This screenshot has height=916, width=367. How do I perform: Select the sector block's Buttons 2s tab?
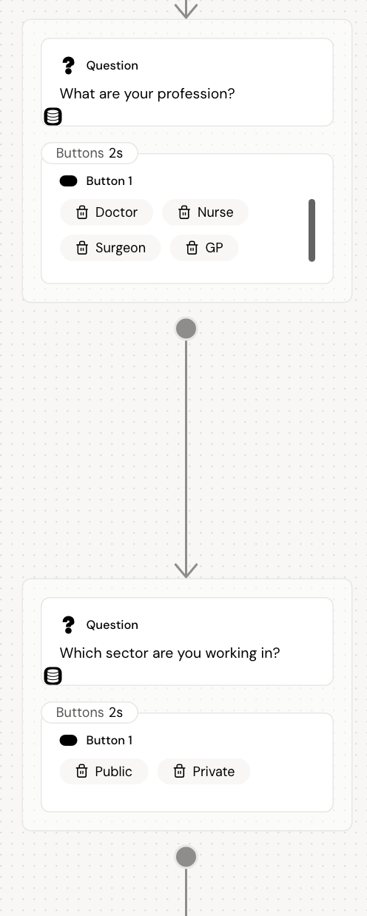click(x=90, y=713)
